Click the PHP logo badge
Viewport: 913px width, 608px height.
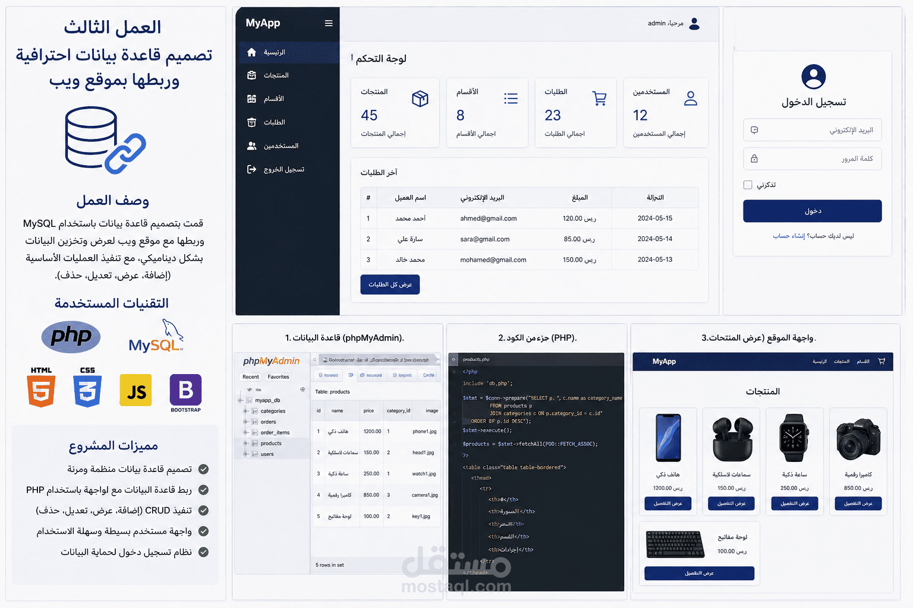[71, 337]
